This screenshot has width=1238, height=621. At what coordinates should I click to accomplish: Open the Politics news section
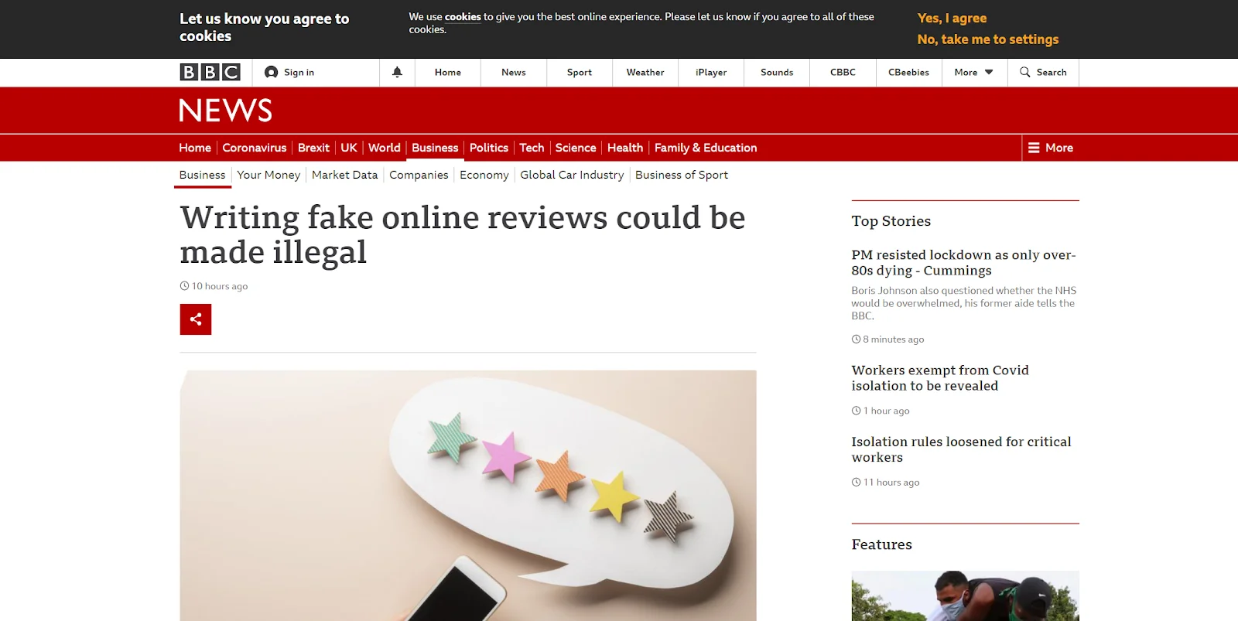[x=489, y=148]
